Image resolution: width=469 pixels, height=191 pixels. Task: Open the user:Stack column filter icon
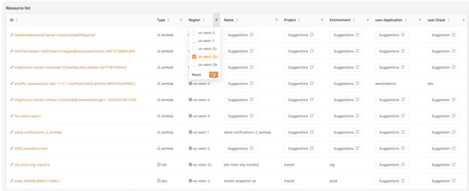[463, 20]
